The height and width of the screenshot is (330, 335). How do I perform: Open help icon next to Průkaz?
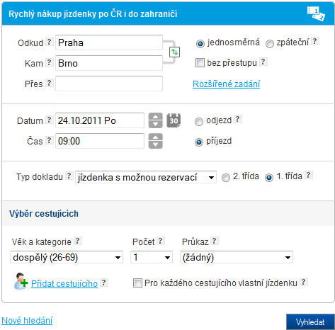(x=214, y=241)
